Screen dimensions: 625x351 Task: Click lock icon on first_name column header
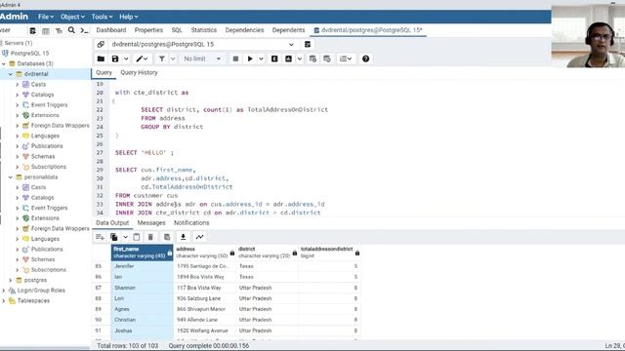[x=170, y=253]
